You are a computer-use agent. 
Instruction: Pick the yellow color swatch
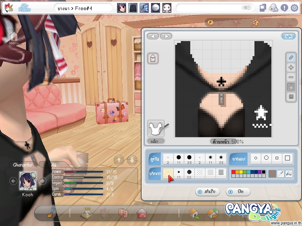click(x=241, y=172)
